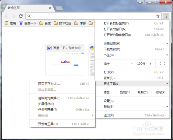Open the Python site thumbnail
173x140 pixels.
[x=92, y=60]
